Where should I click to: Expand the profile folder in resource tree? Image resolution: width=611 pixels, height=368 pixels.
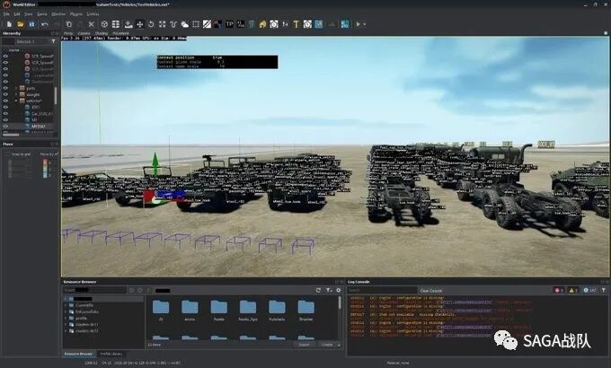pyautogui.click(x=66, y=318)
